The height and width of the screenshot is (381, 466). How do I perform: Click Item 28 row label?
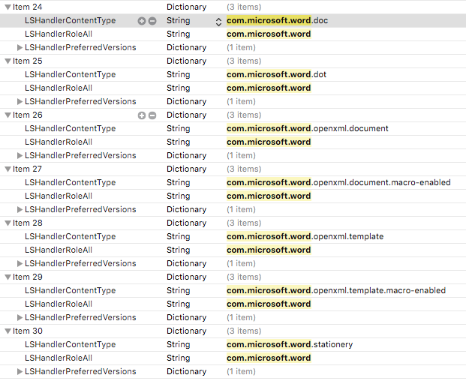(x=27, y=223)
